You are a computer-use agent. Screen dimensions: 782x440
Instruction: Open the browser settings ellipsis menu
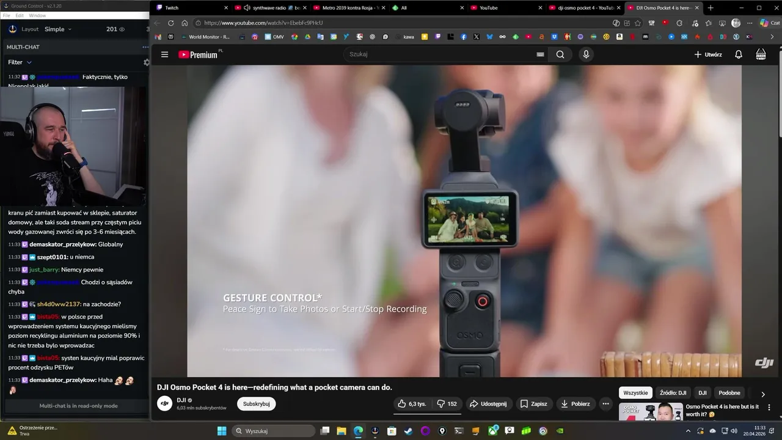[x=750, y=23]
